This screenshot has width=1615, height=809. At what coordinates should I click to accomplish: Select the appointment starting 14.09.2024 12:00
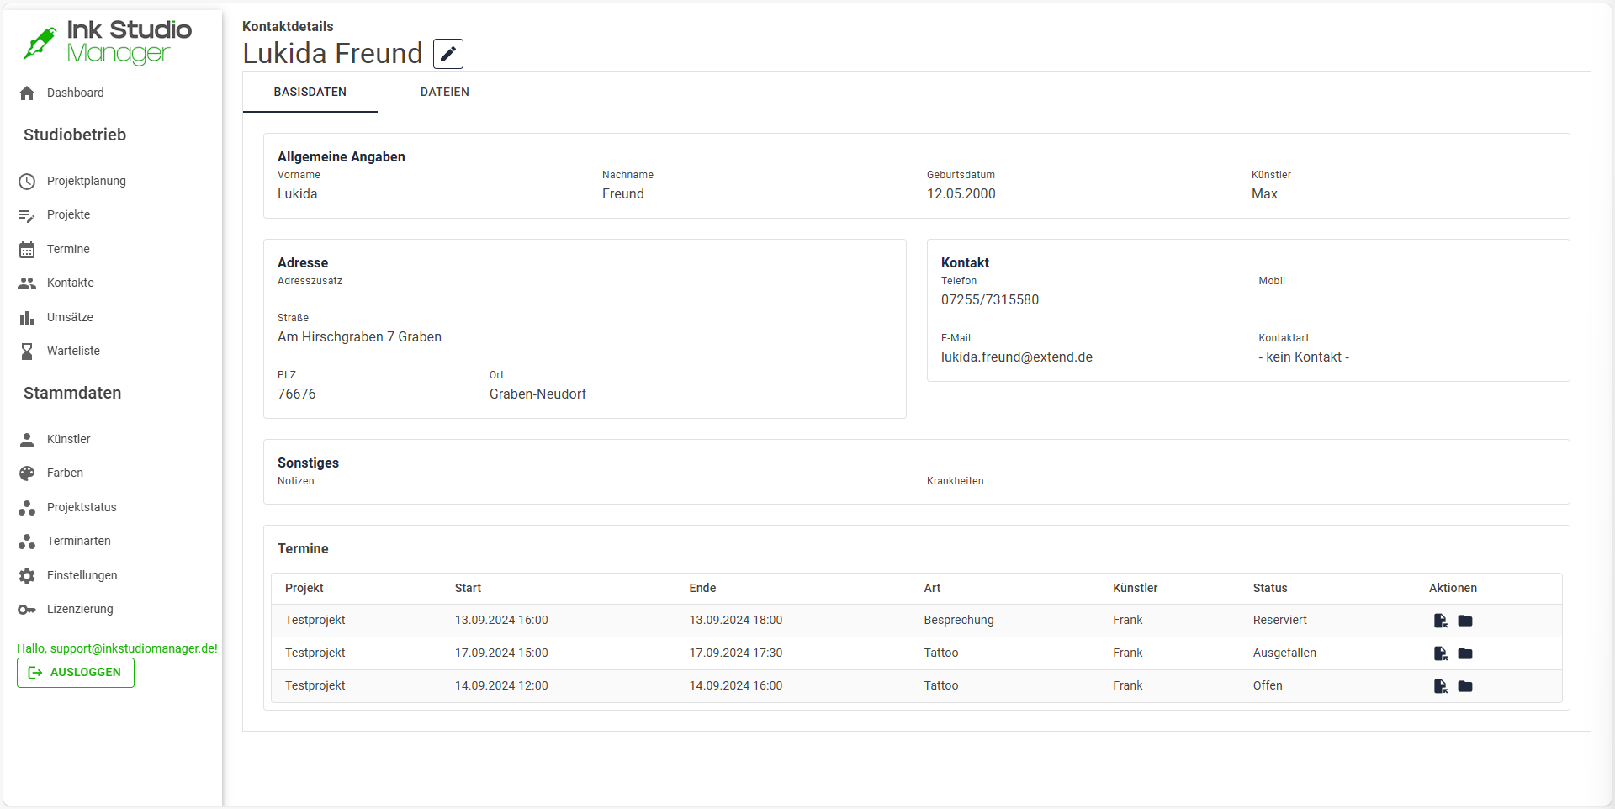917,686
